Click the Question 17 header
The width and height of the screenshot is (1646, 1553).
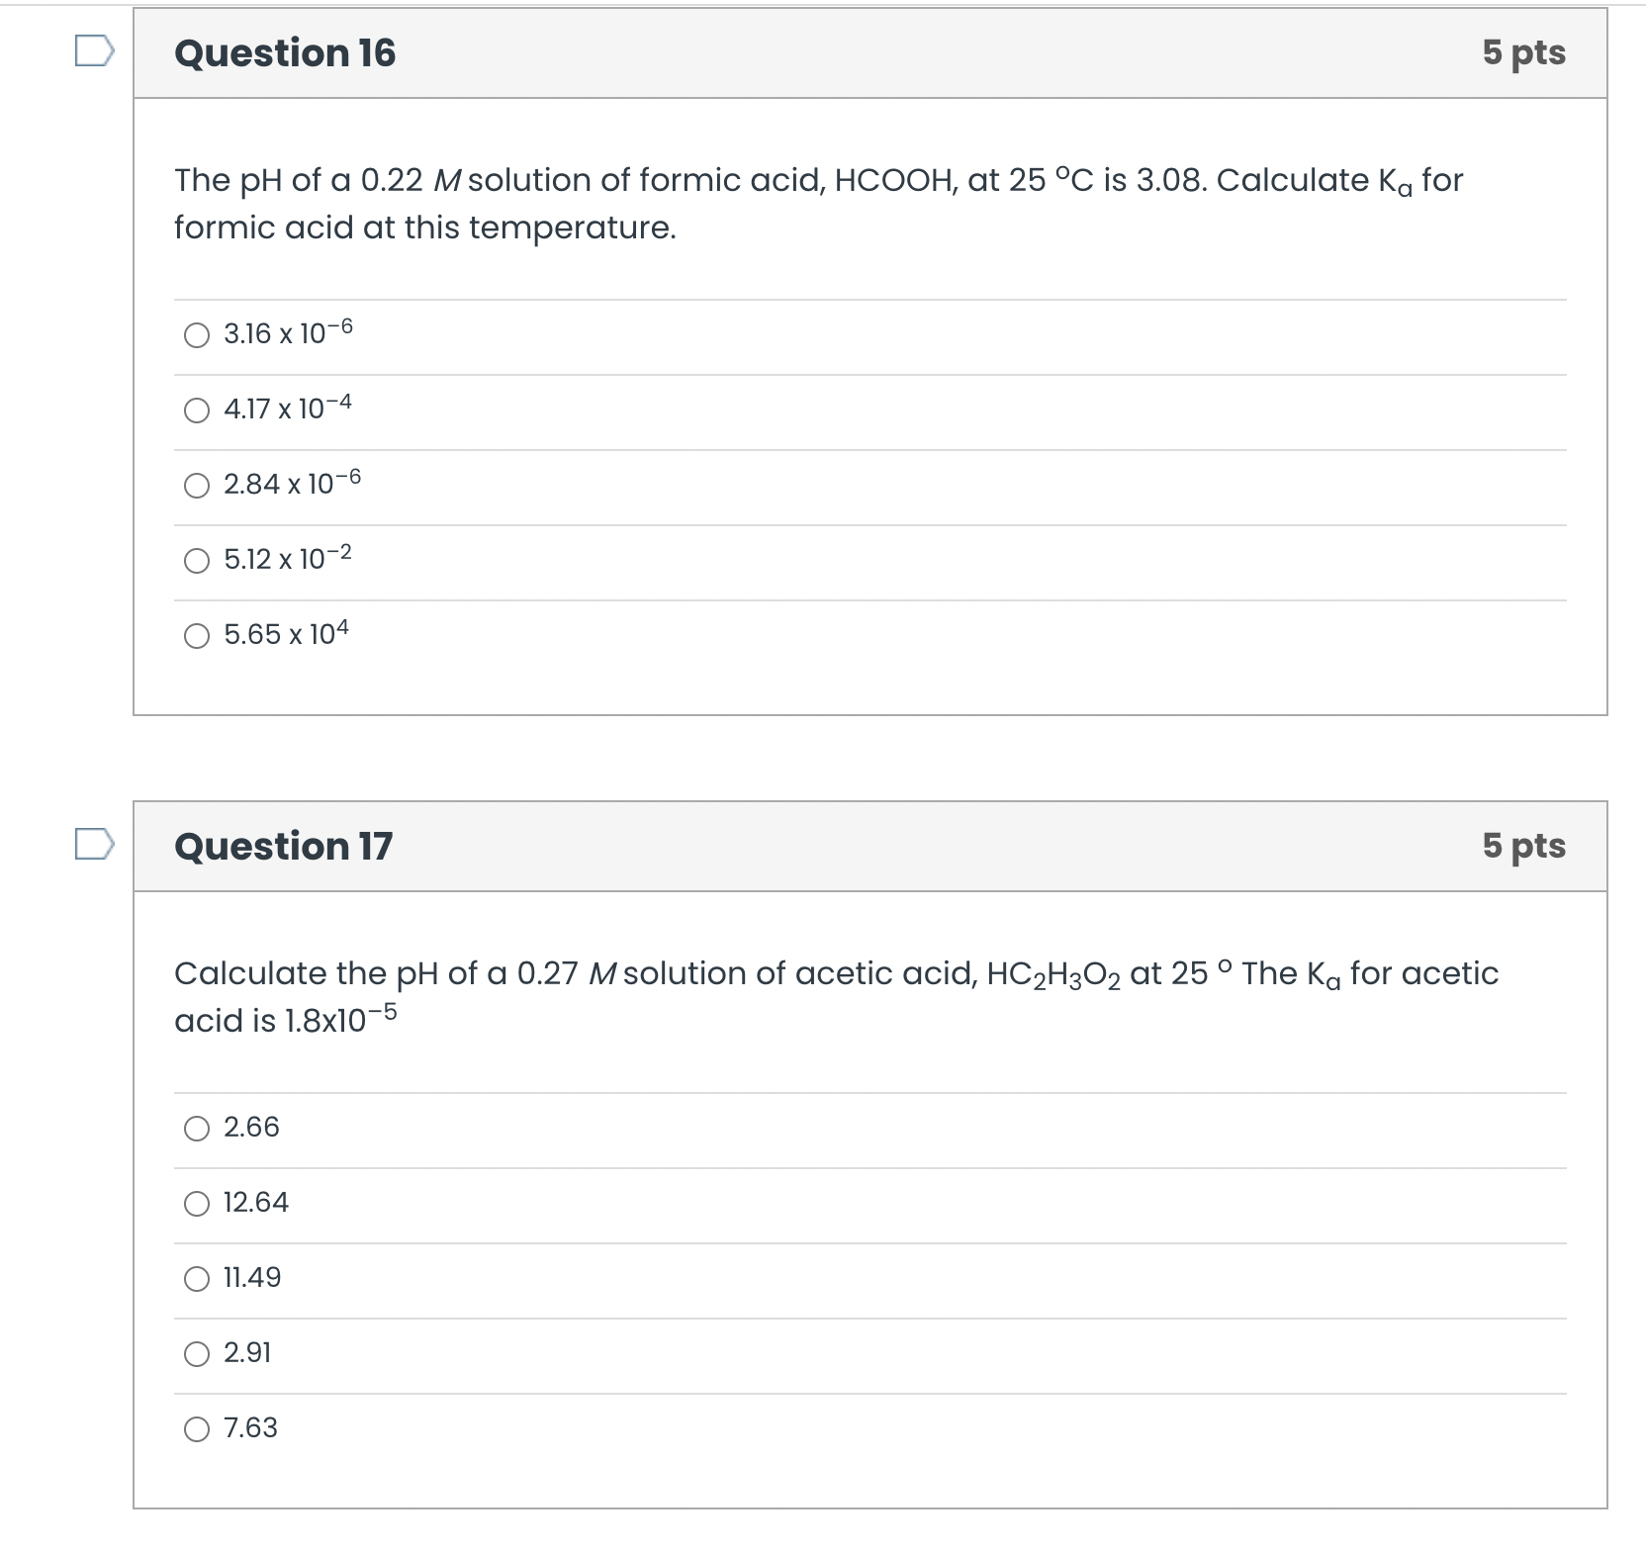tap(283, 846)
